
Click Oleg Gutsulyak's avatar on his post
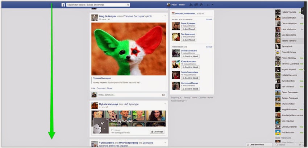[95, 18]
